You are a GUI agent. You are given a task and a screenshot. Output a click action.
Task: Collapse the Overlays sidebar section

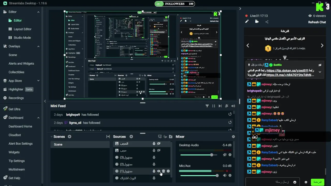click(x=38, y=47)
